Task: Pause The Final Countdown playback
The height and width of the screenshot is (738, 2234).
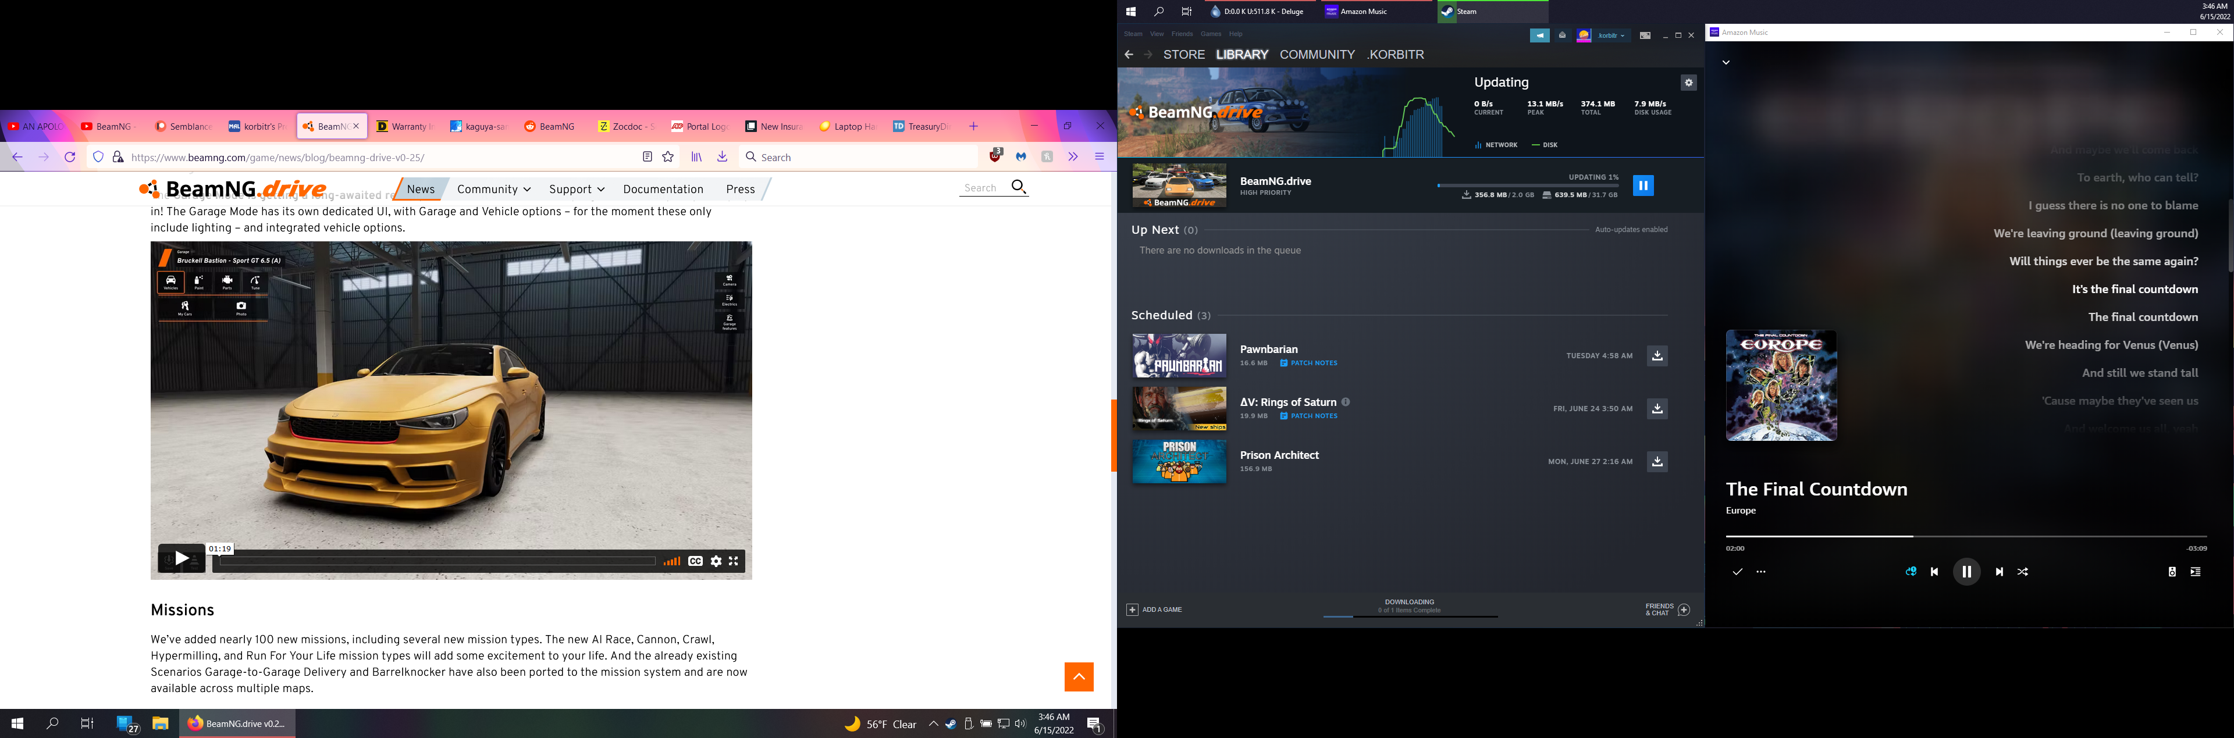Action: (1966, 572)
